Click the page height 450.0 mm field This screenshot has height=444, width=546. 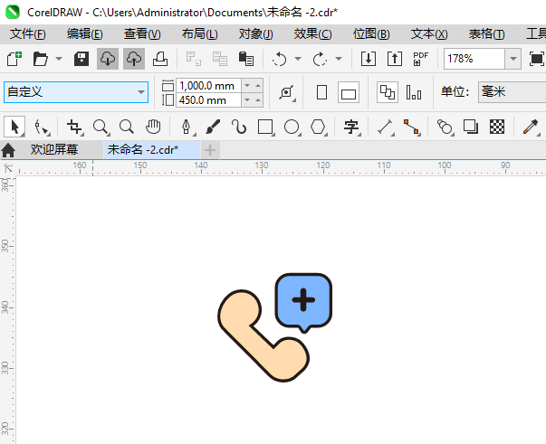(208, 100)
